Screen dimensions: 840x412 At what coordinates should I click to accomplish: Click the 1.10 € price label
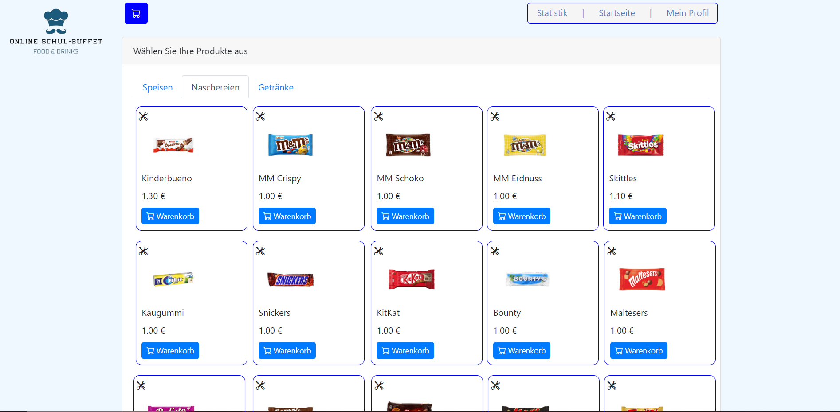pyautogui.click(x=621, y=196)
